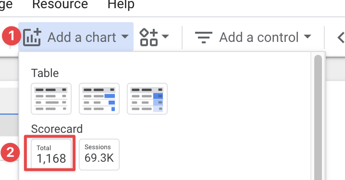This screenshot has width=345, height=180.
Task: Click the Add a chart bar-graph icon
Action: 32,37
